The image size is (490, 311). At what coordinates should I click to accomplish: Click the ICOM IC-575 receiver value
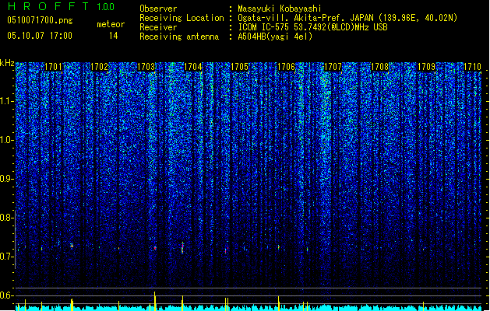[312, 27]
